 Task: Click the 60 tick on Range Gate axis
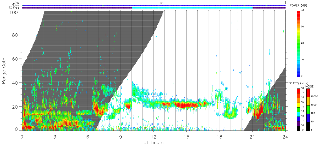pyautogui.click(x=15, y=59)
